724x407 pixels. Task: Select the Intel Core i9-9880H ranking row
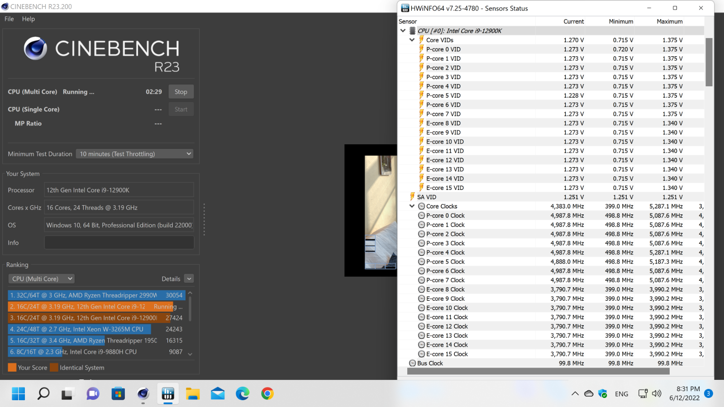tap(96, 352)
